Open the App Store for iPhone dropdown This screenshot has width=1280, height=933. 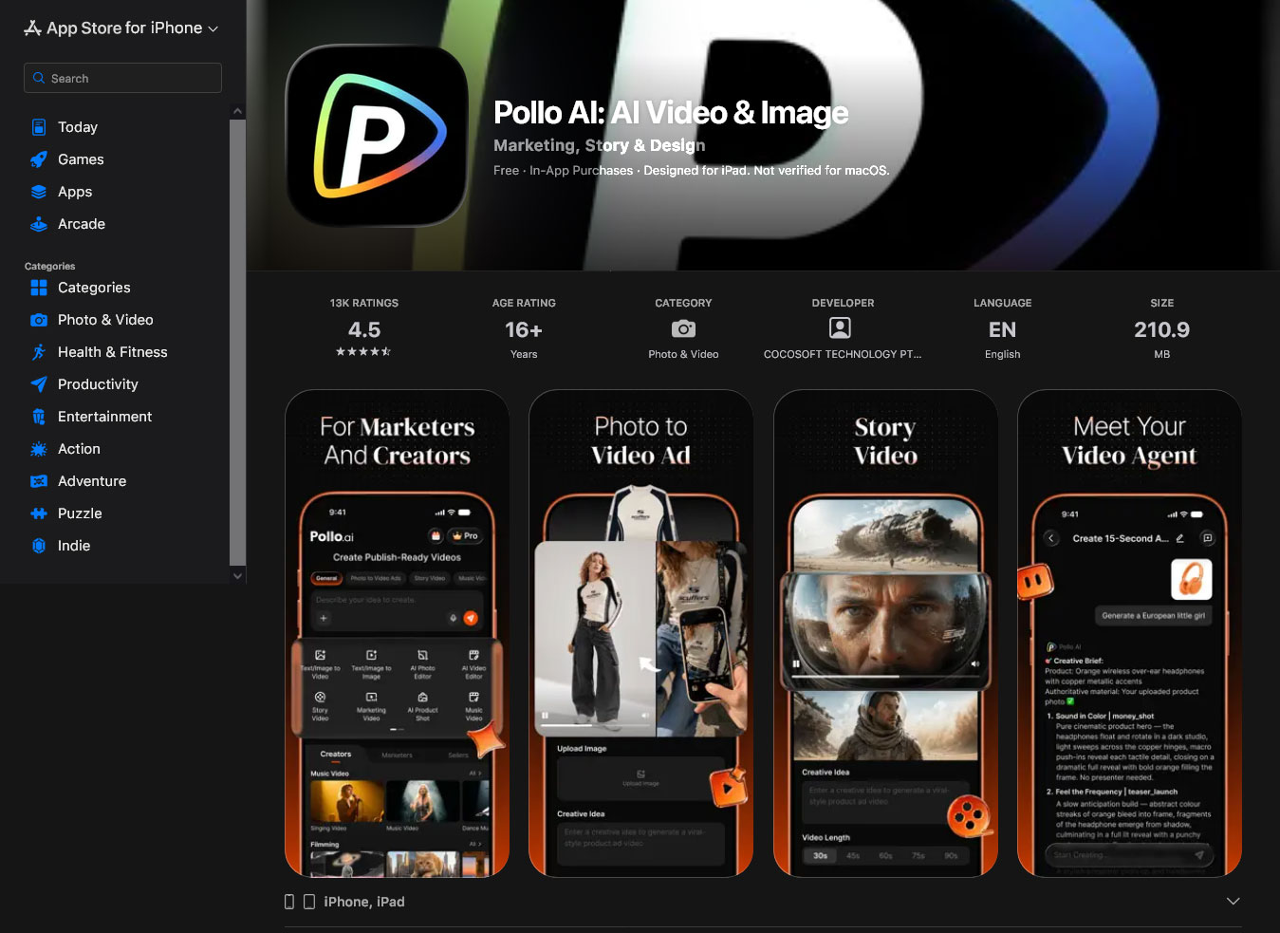click(x=121, y=28)
